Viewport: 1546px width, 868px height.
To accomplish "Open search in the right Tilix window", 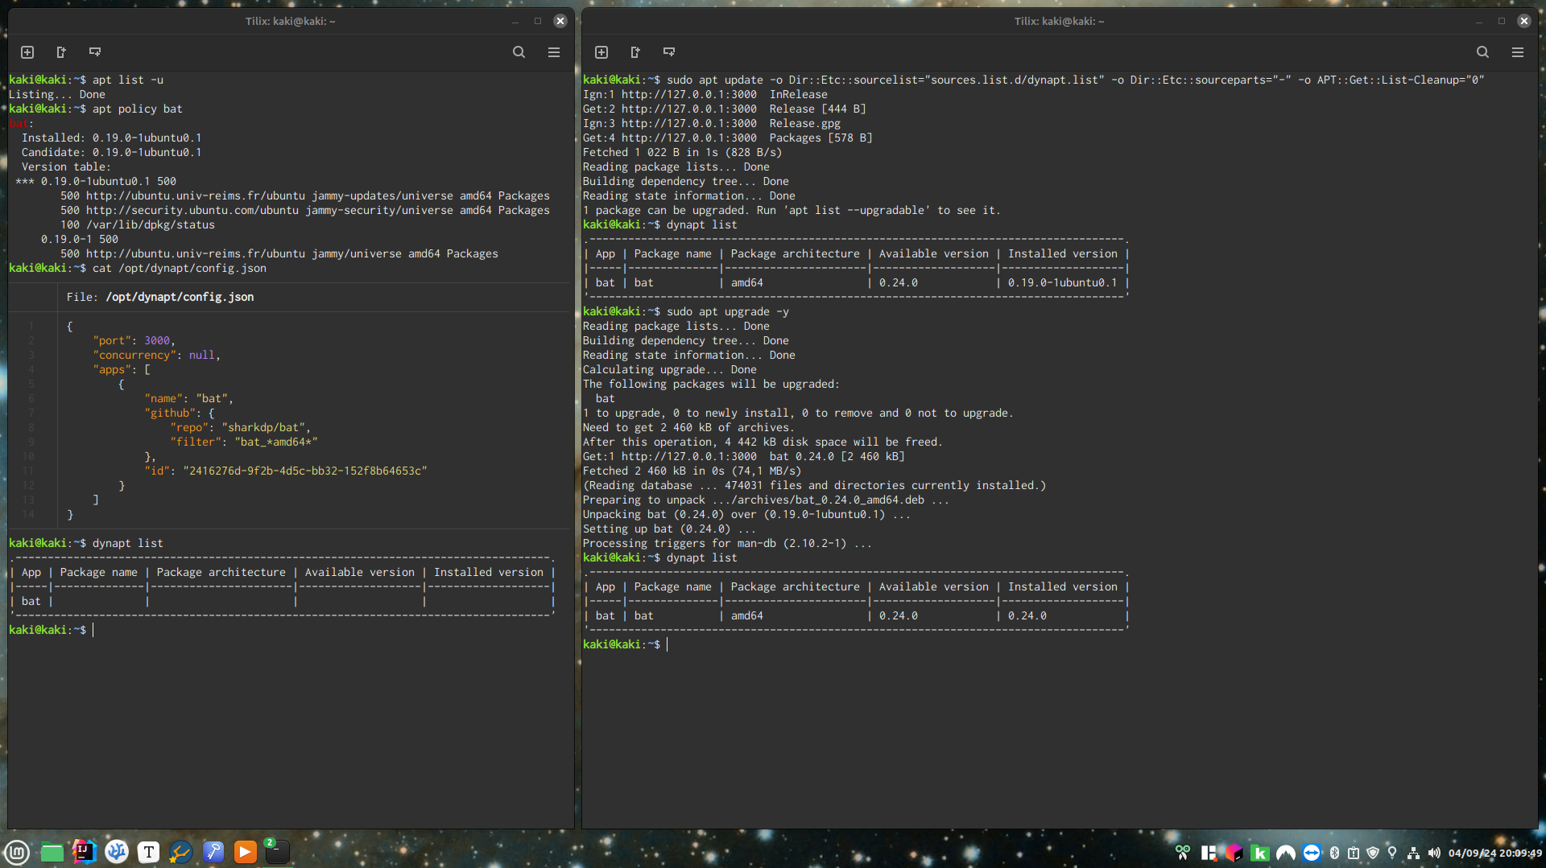I will (1482, 52).
